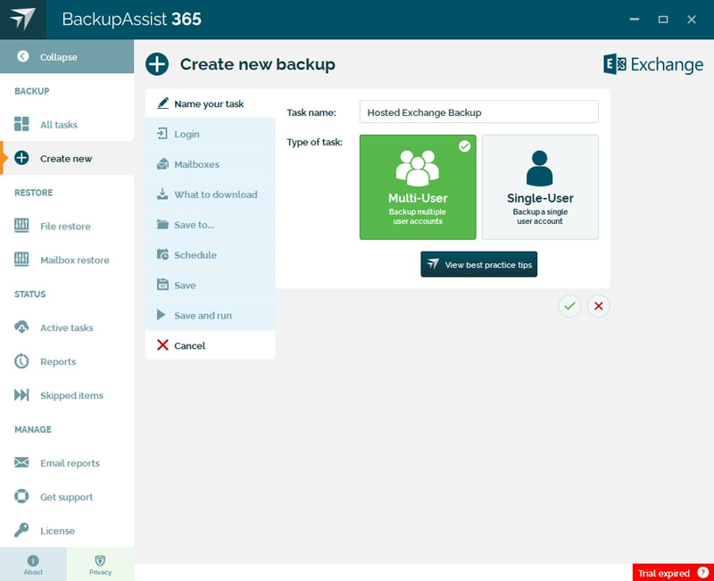Open Email reports settings
Viewport: 714px width, 581px height.
click(x=67, y=463)
